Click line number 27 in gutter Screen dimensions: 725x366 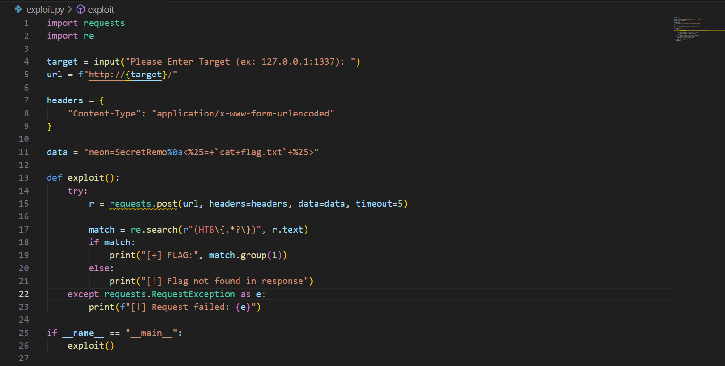tap(24, 358)
